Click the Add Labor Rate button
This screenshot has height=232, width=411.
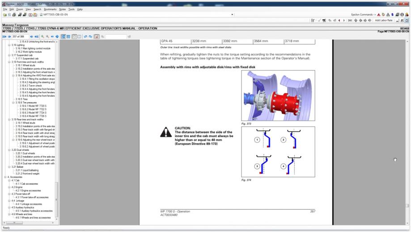pos(384,21)
